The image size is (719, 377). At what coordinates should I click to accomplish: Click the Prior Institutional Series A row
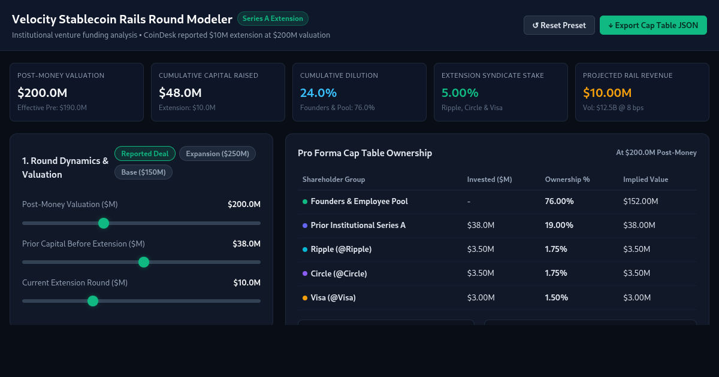point(497,226)
